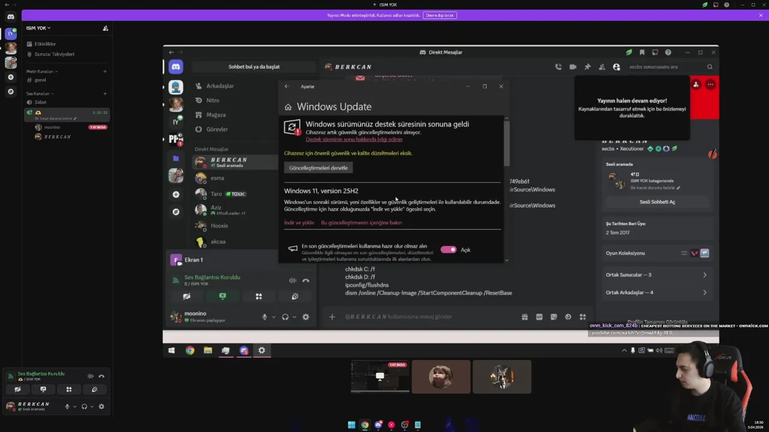The height and width of the screenshot is (432, 769).
Task: Toggle off the 'Açık' latest updates switch
Action: pyautogui.click(x=448, y=250)
